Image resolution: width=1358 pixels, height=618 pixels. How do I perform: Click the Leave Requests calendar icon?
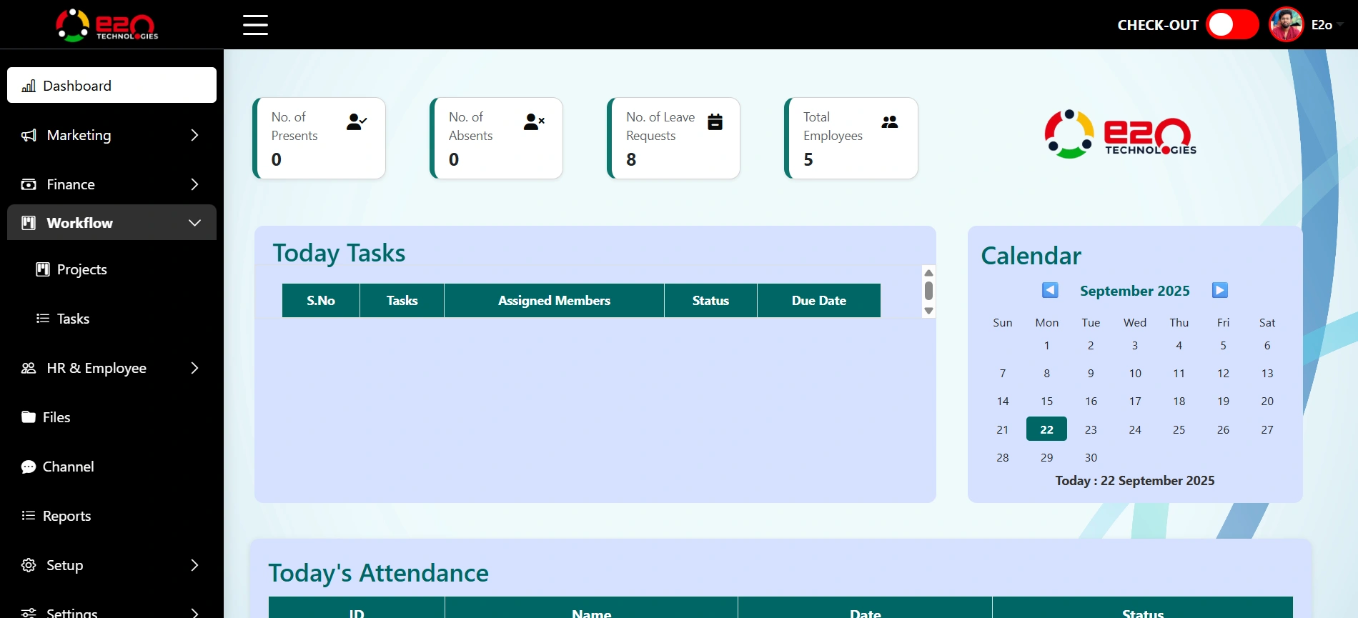[x=715, y=122]
